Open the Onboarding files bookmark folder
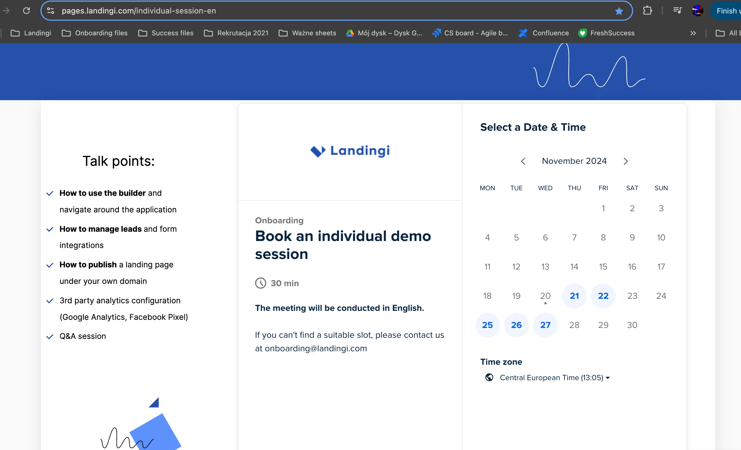The height and width of the screenshot is (450, 741). pos(94,33)
